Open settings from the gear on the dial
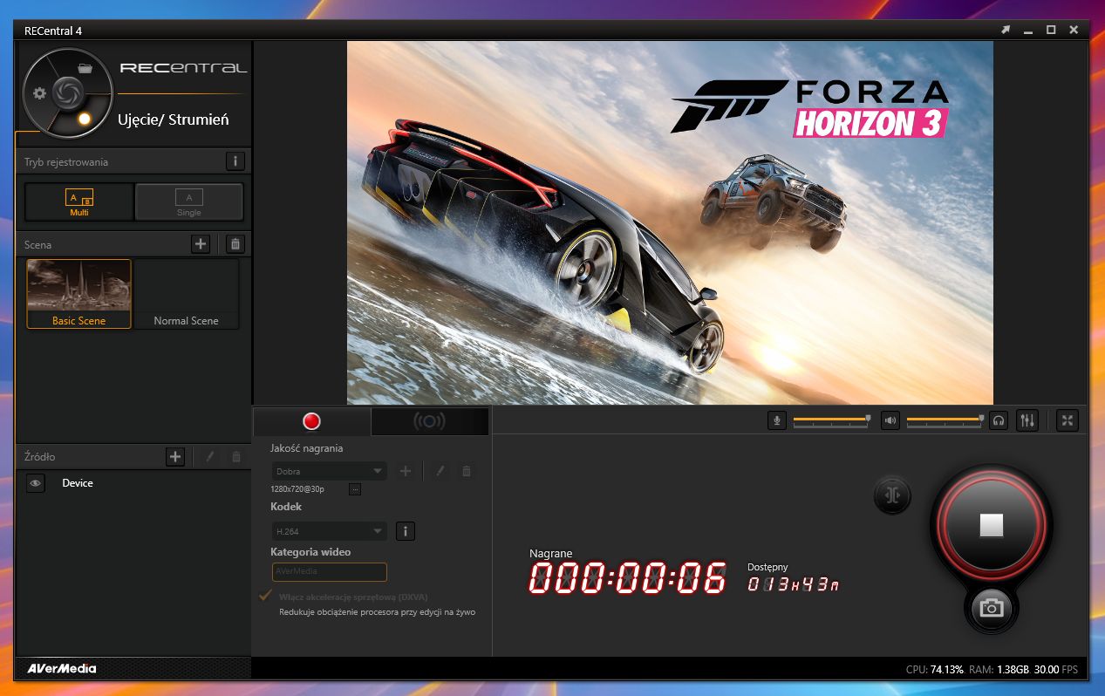This screenshot has width=1105, height=696. pos(39,93)
